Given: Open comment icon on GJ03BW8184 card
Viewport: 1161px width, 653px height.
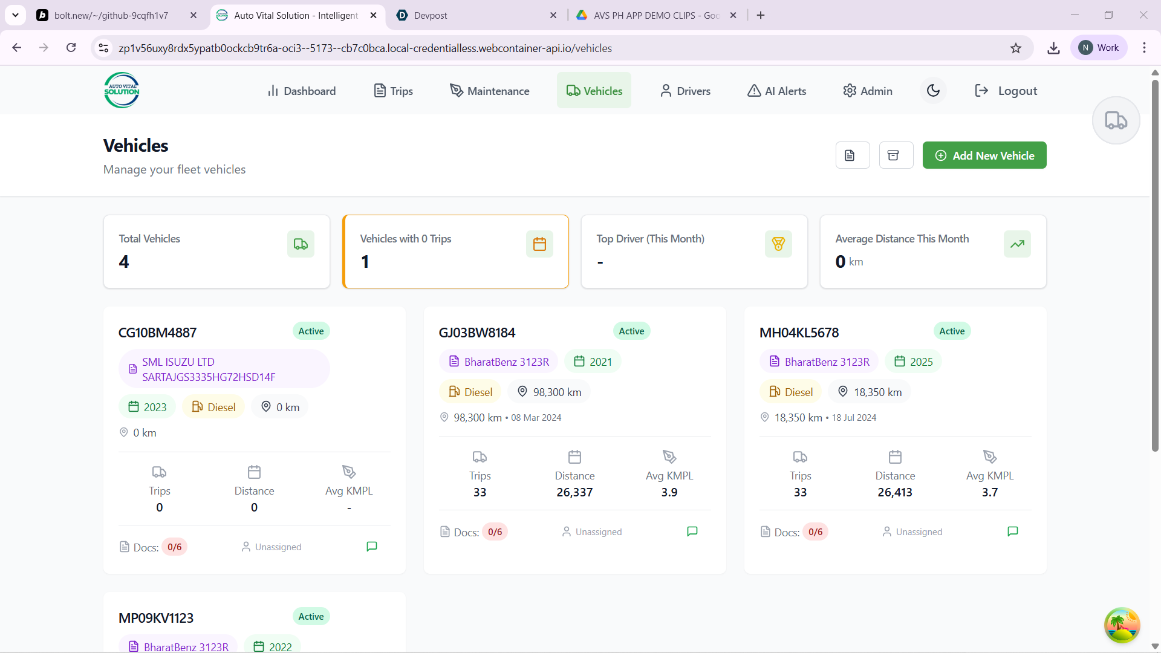Looking at the screenshot, I should point(692,531).
